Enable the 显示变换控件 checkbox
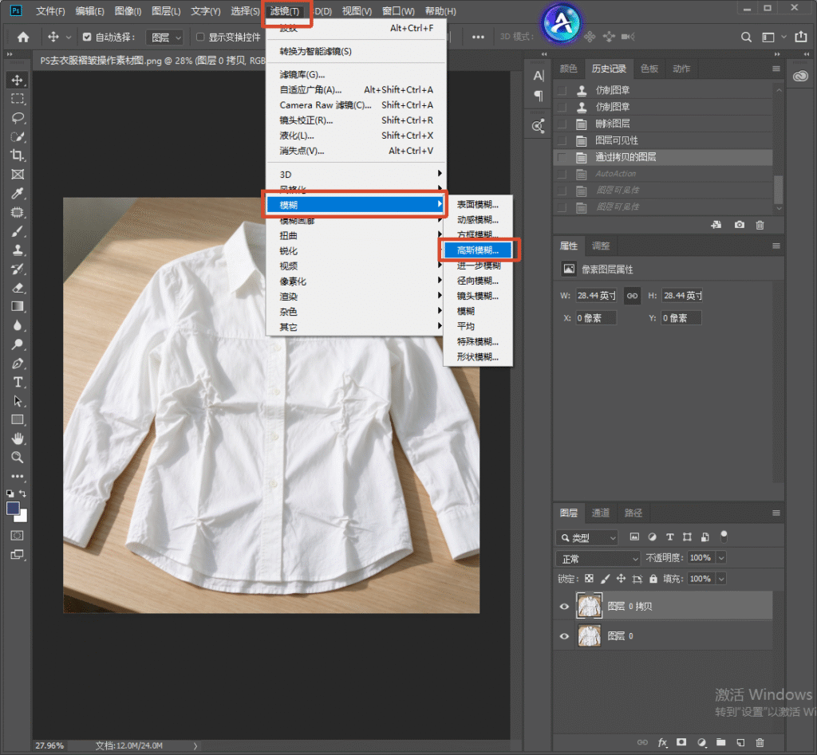817x755 pixels. [200, 37]
